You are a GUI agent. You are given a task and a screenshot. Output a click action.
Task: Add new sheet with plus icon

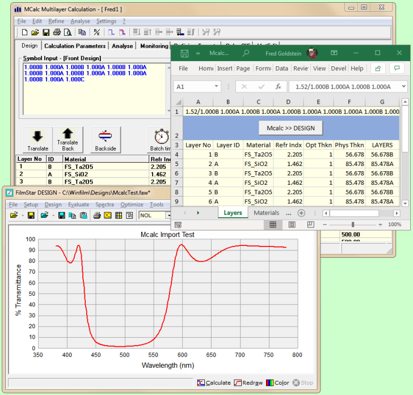[301, 213]
